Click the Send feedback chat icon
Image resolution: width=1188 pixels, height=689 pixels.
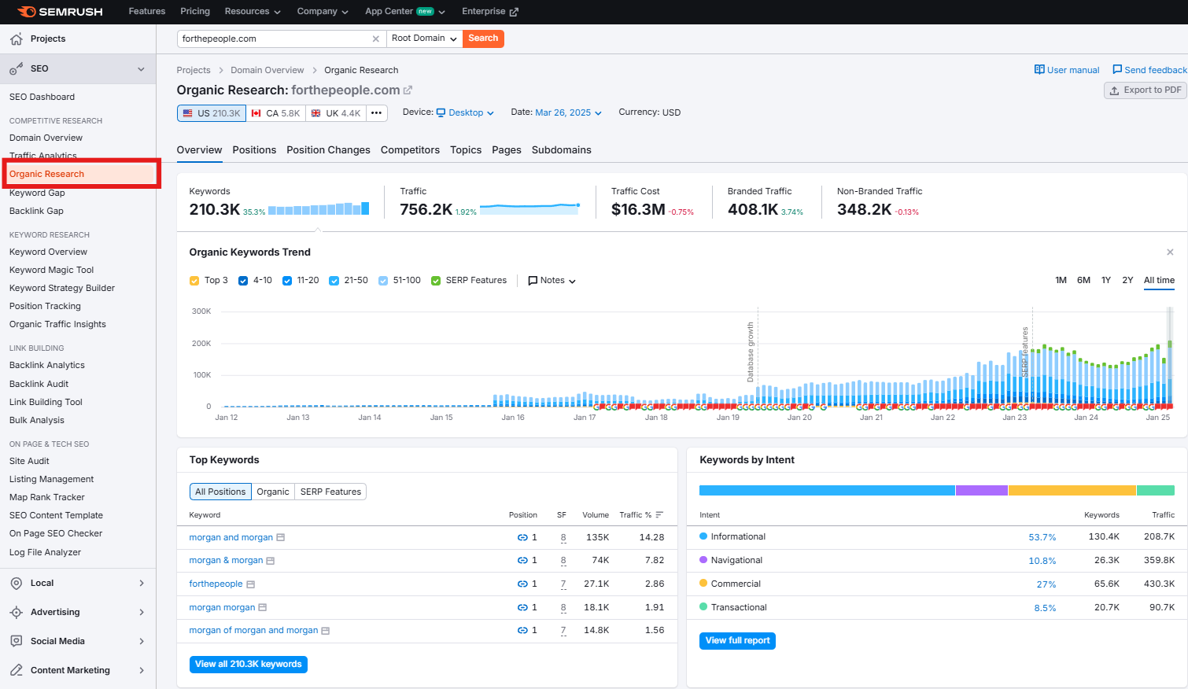coord(1117,70)
